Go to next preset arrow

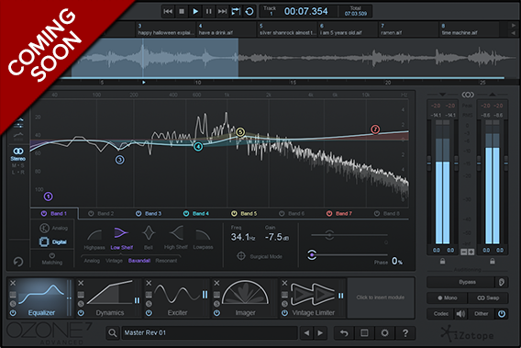tap(320, 332)
